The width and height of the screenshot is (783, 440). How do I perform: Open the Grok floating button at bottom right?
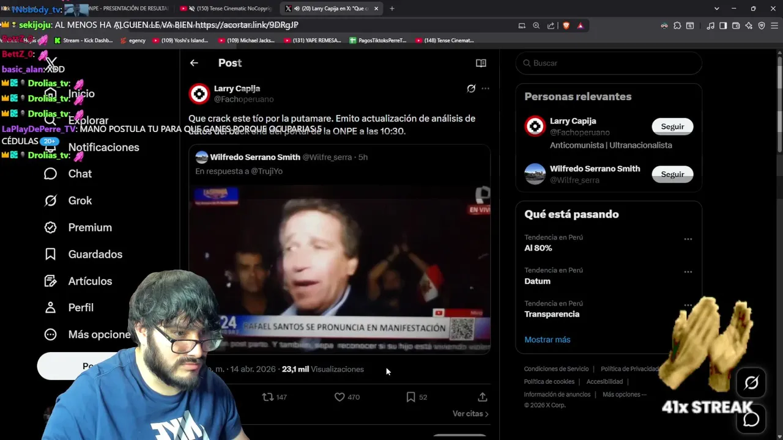click(751, 383)
